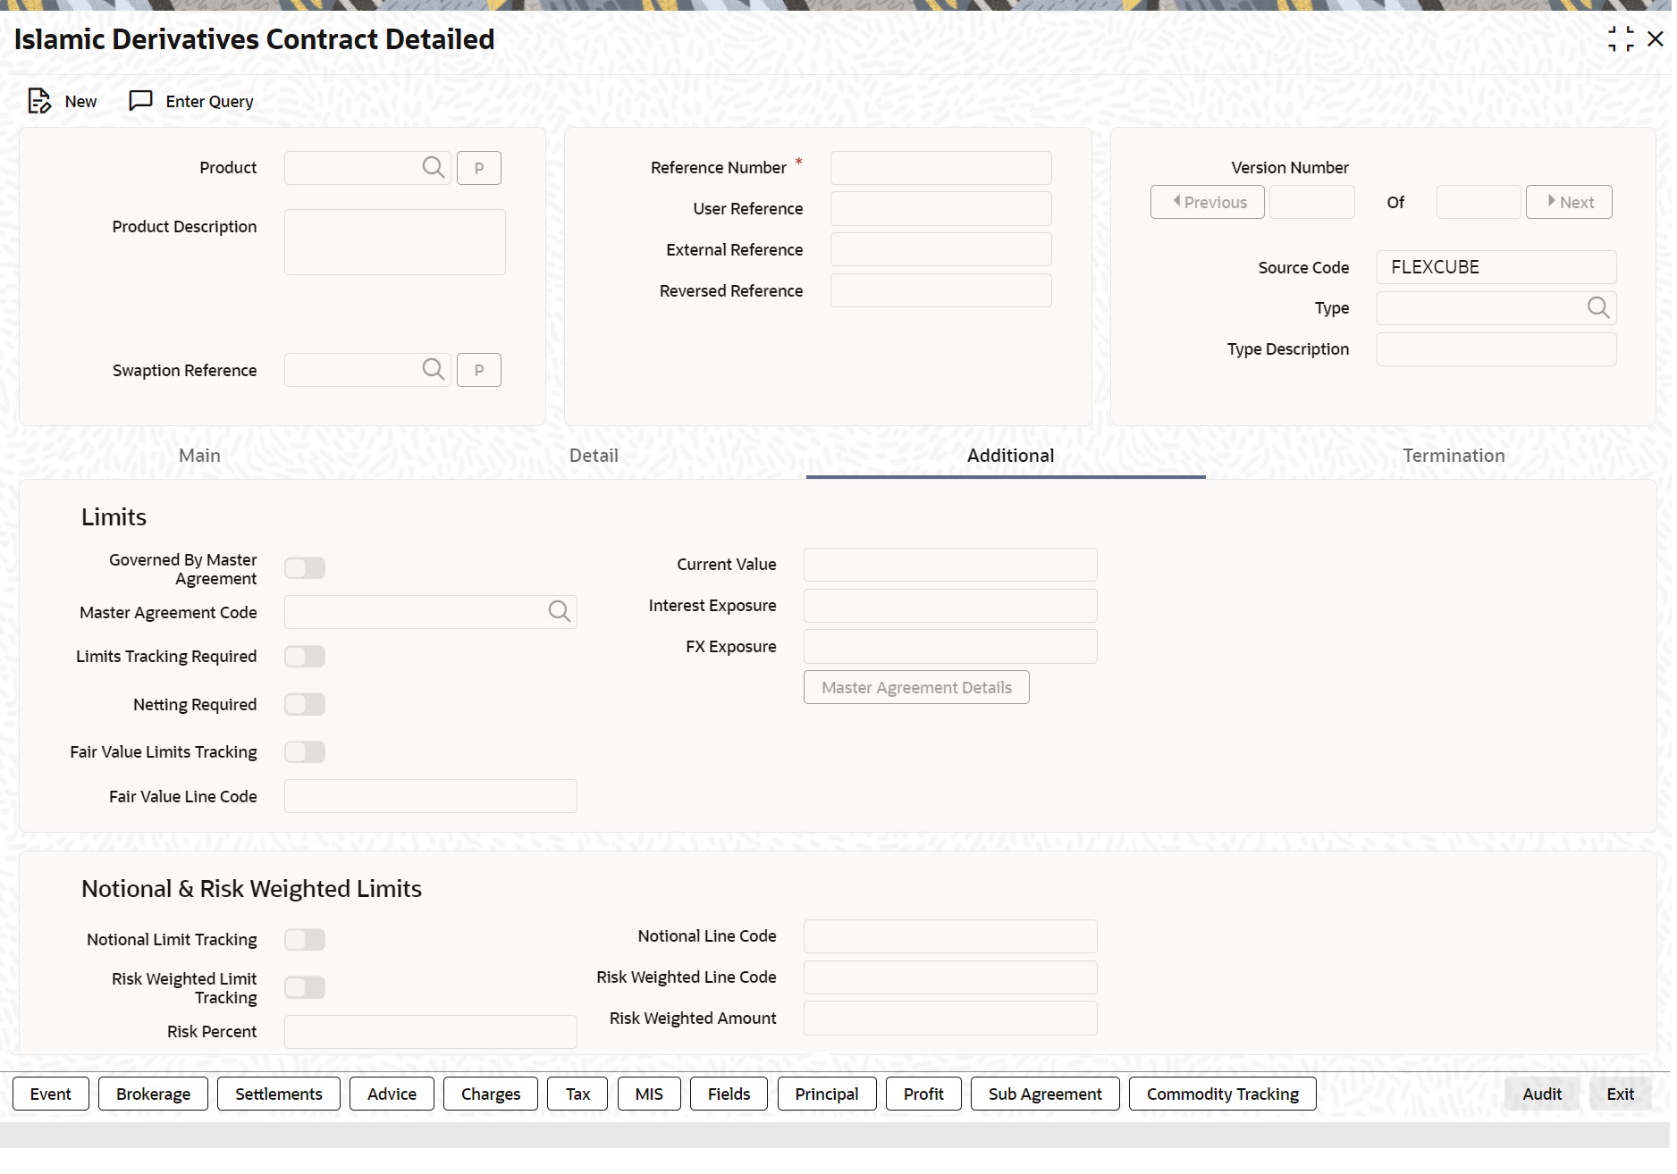Focus the Type Description field

(x=1496, y=349)
